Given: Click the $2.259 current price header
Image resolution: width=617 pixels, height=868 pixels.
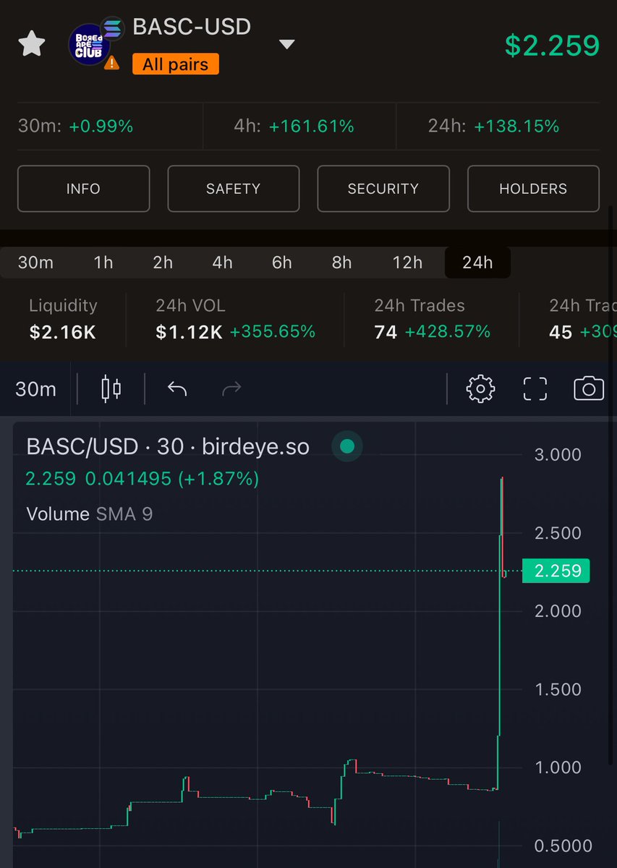Looking at the screenshot, I should pyautogui.click(x=553, y=45).
